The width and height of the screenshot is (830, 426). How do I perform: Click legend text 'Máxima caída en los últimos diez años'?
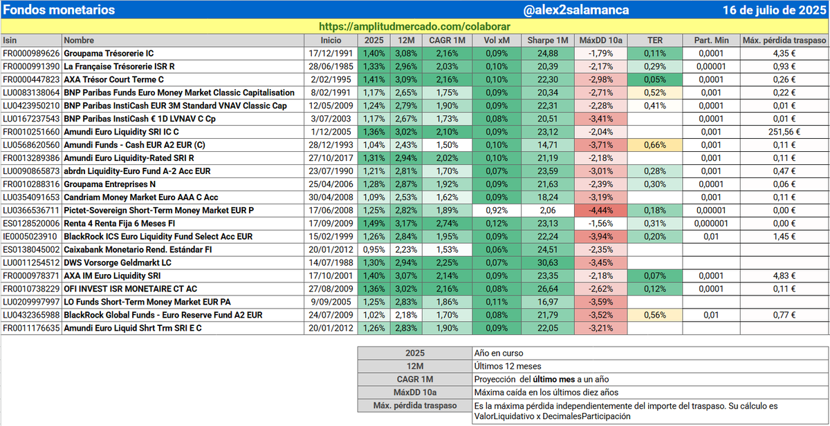click(546, 393)
